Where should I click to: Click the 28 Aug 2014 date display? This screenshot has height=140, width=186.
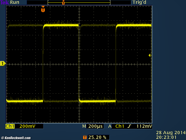171,132
